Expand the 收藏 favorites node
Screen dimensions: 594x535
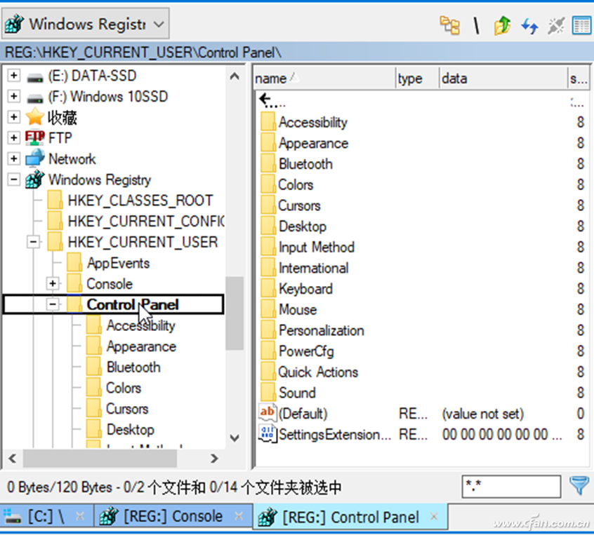point(13,116)
